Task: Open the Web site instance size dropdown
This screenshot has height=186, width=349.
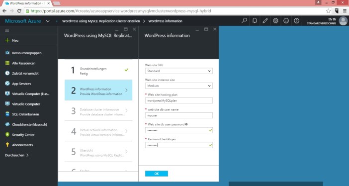Action: click(179, 86)
